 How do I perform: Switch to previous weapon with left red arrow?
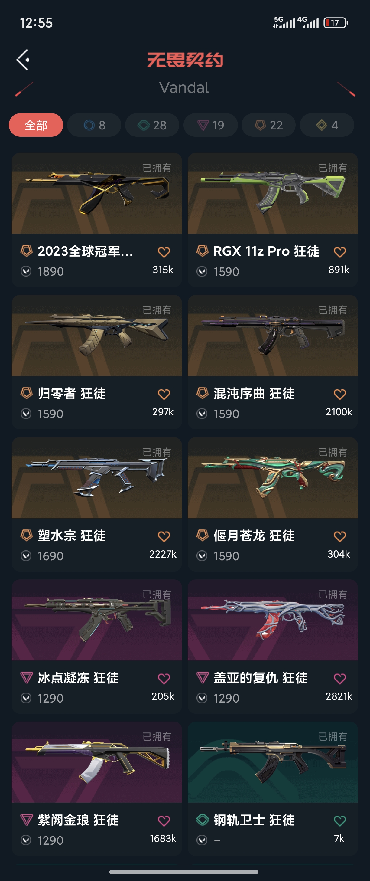(24, 89)
